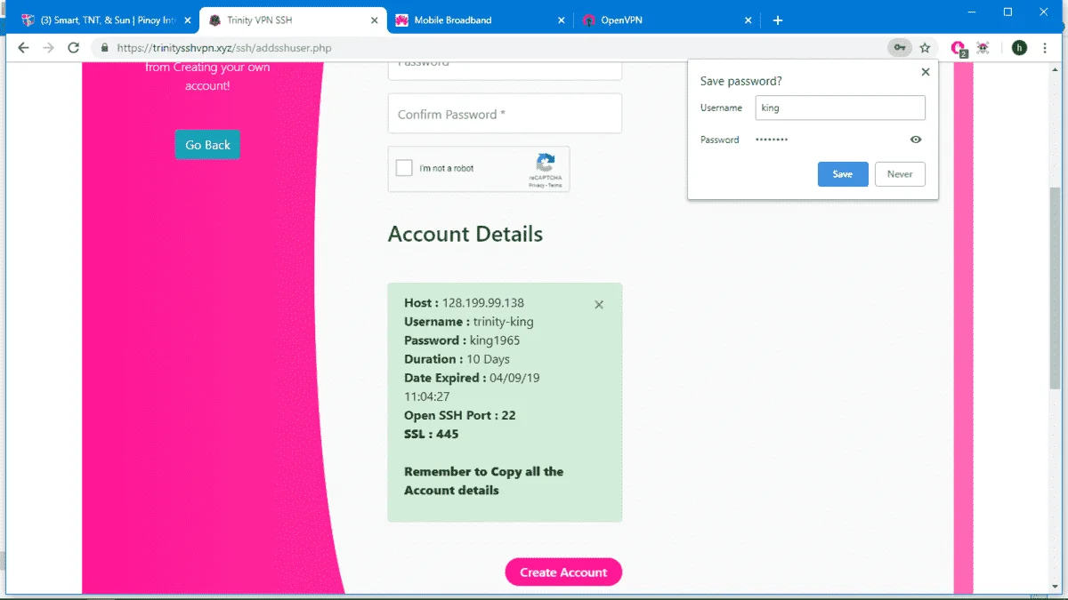Image resolution: width=1068 pixels, height=600 pixels.
Task: Click the address bar URL
Action: 224,48
